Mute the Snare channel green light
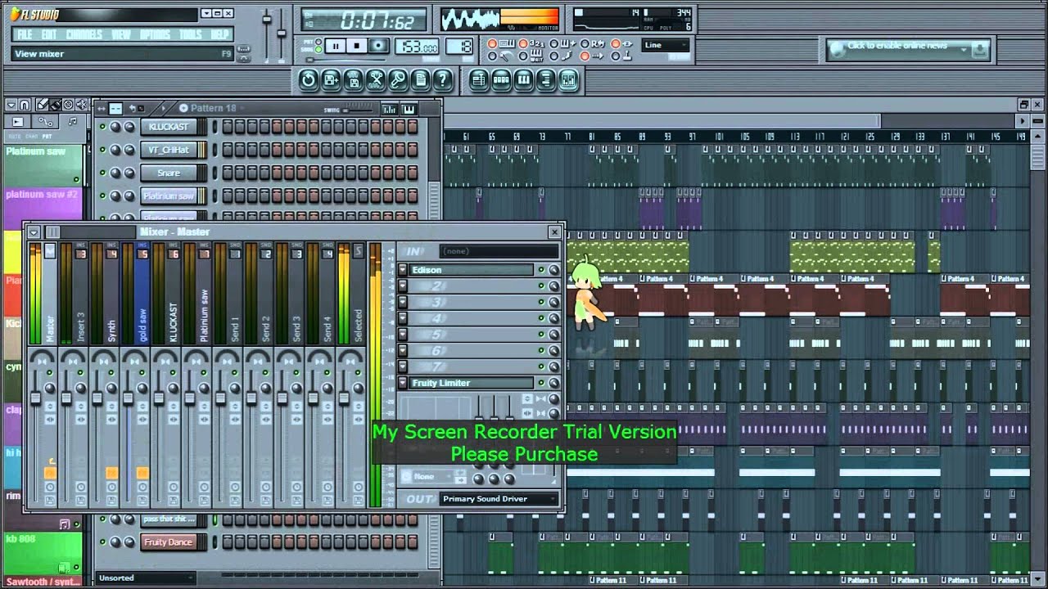Screen dimensions: 1048x589 pos(102,173)
